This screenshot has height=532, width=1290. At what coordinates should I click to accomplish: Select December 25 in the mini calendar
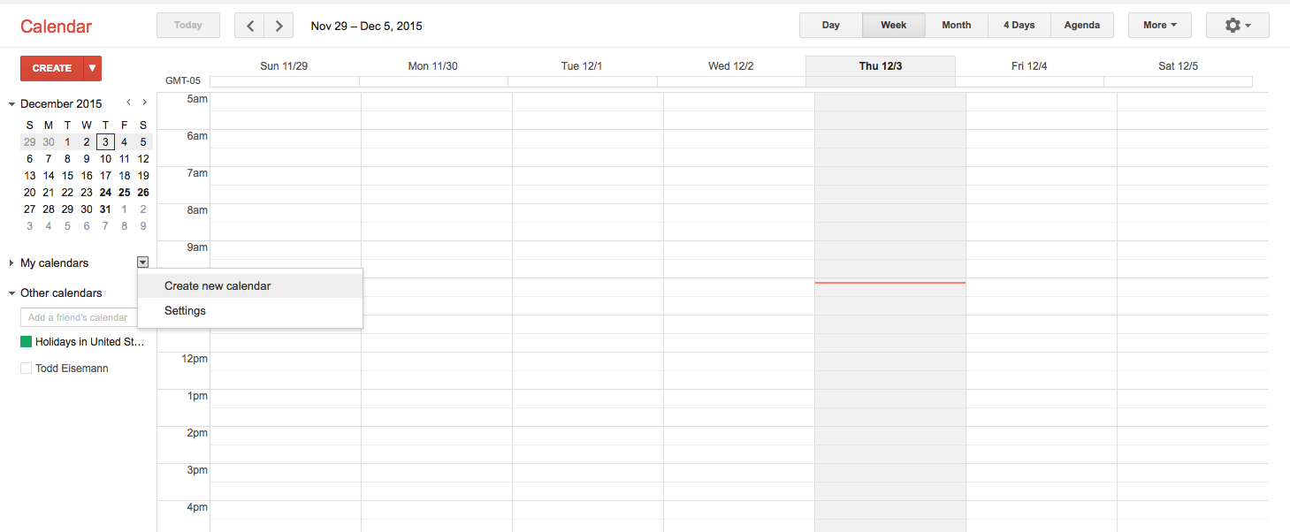[x=124, y=192]
